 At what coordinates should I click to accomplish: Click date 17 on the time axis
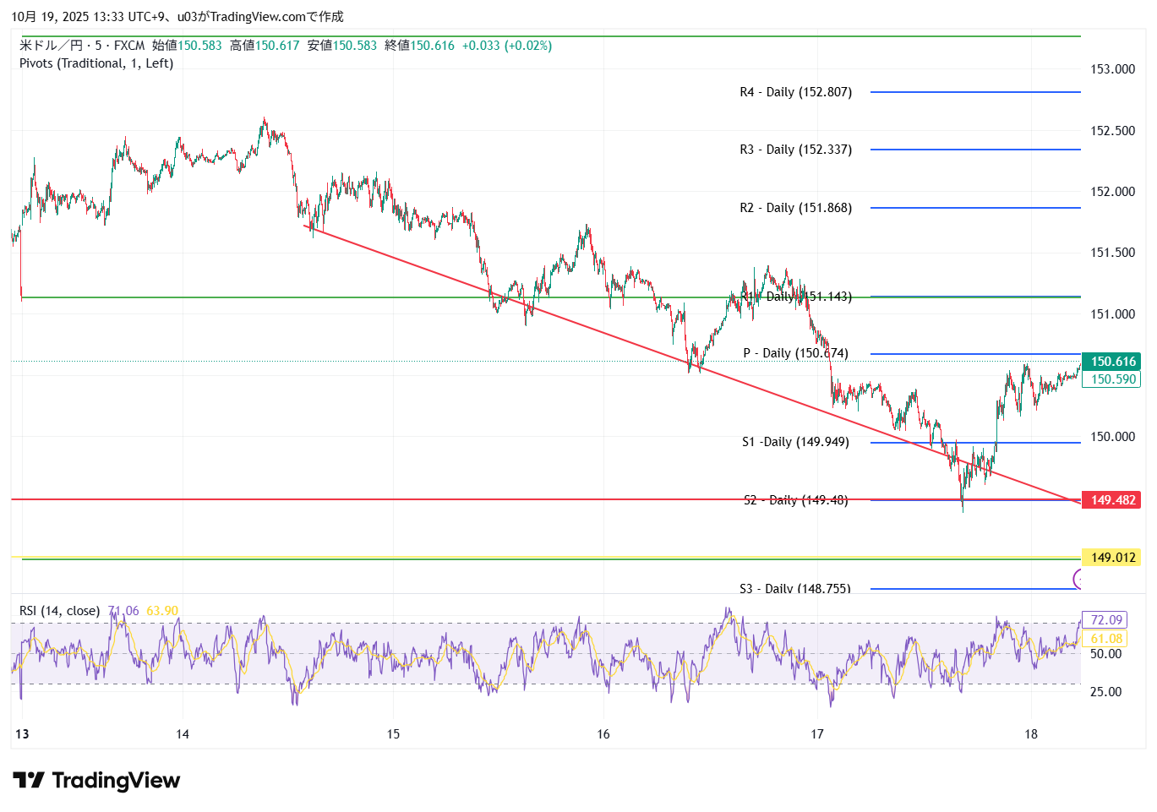(816, 734)
